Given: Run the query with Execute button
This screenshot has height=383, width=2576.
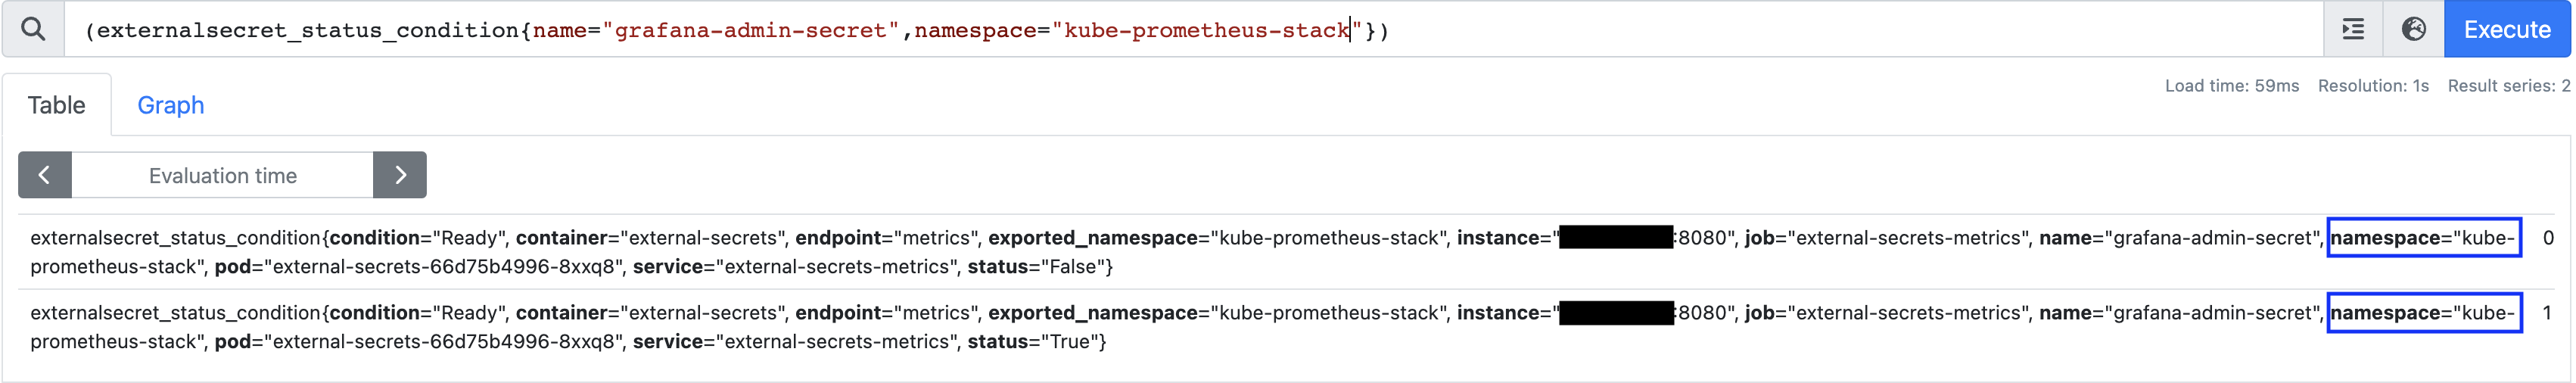Looking at the screenshot, I should point(2507,29).
